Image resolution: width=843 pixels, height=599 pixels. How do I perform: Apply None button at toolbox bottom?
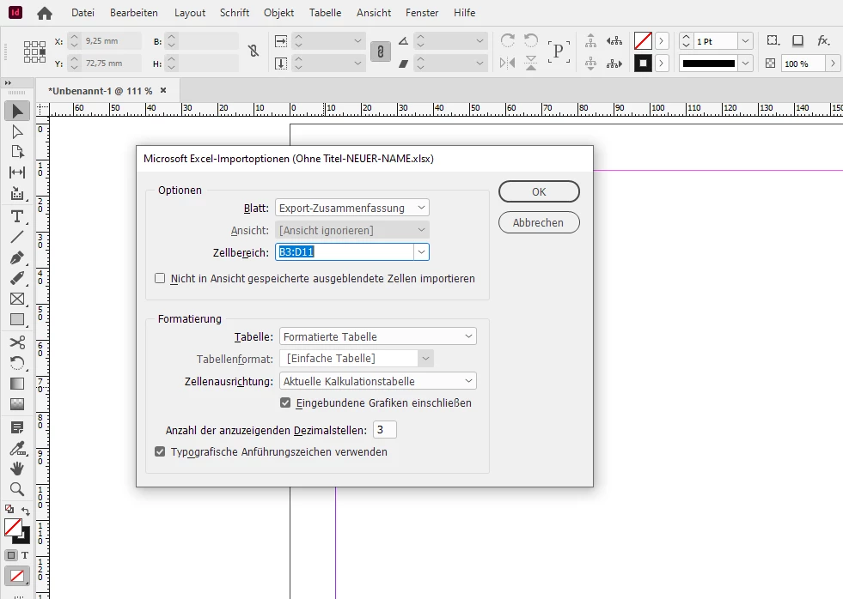coord(17,577)
